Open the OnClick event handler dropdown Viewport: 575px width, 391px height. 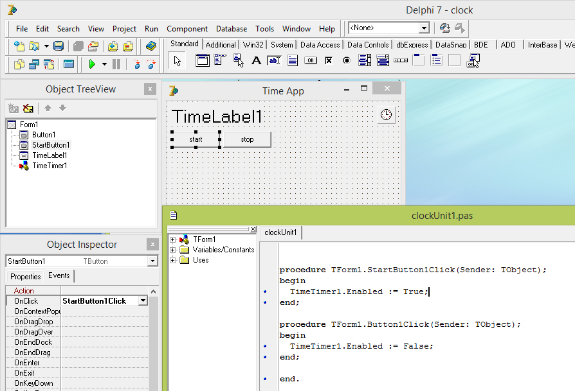(x=143, y=300)
